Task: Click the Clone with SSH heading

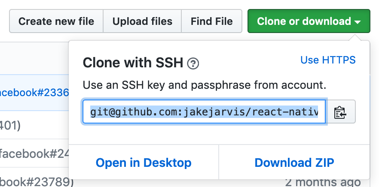Action: tap(133, 63)
